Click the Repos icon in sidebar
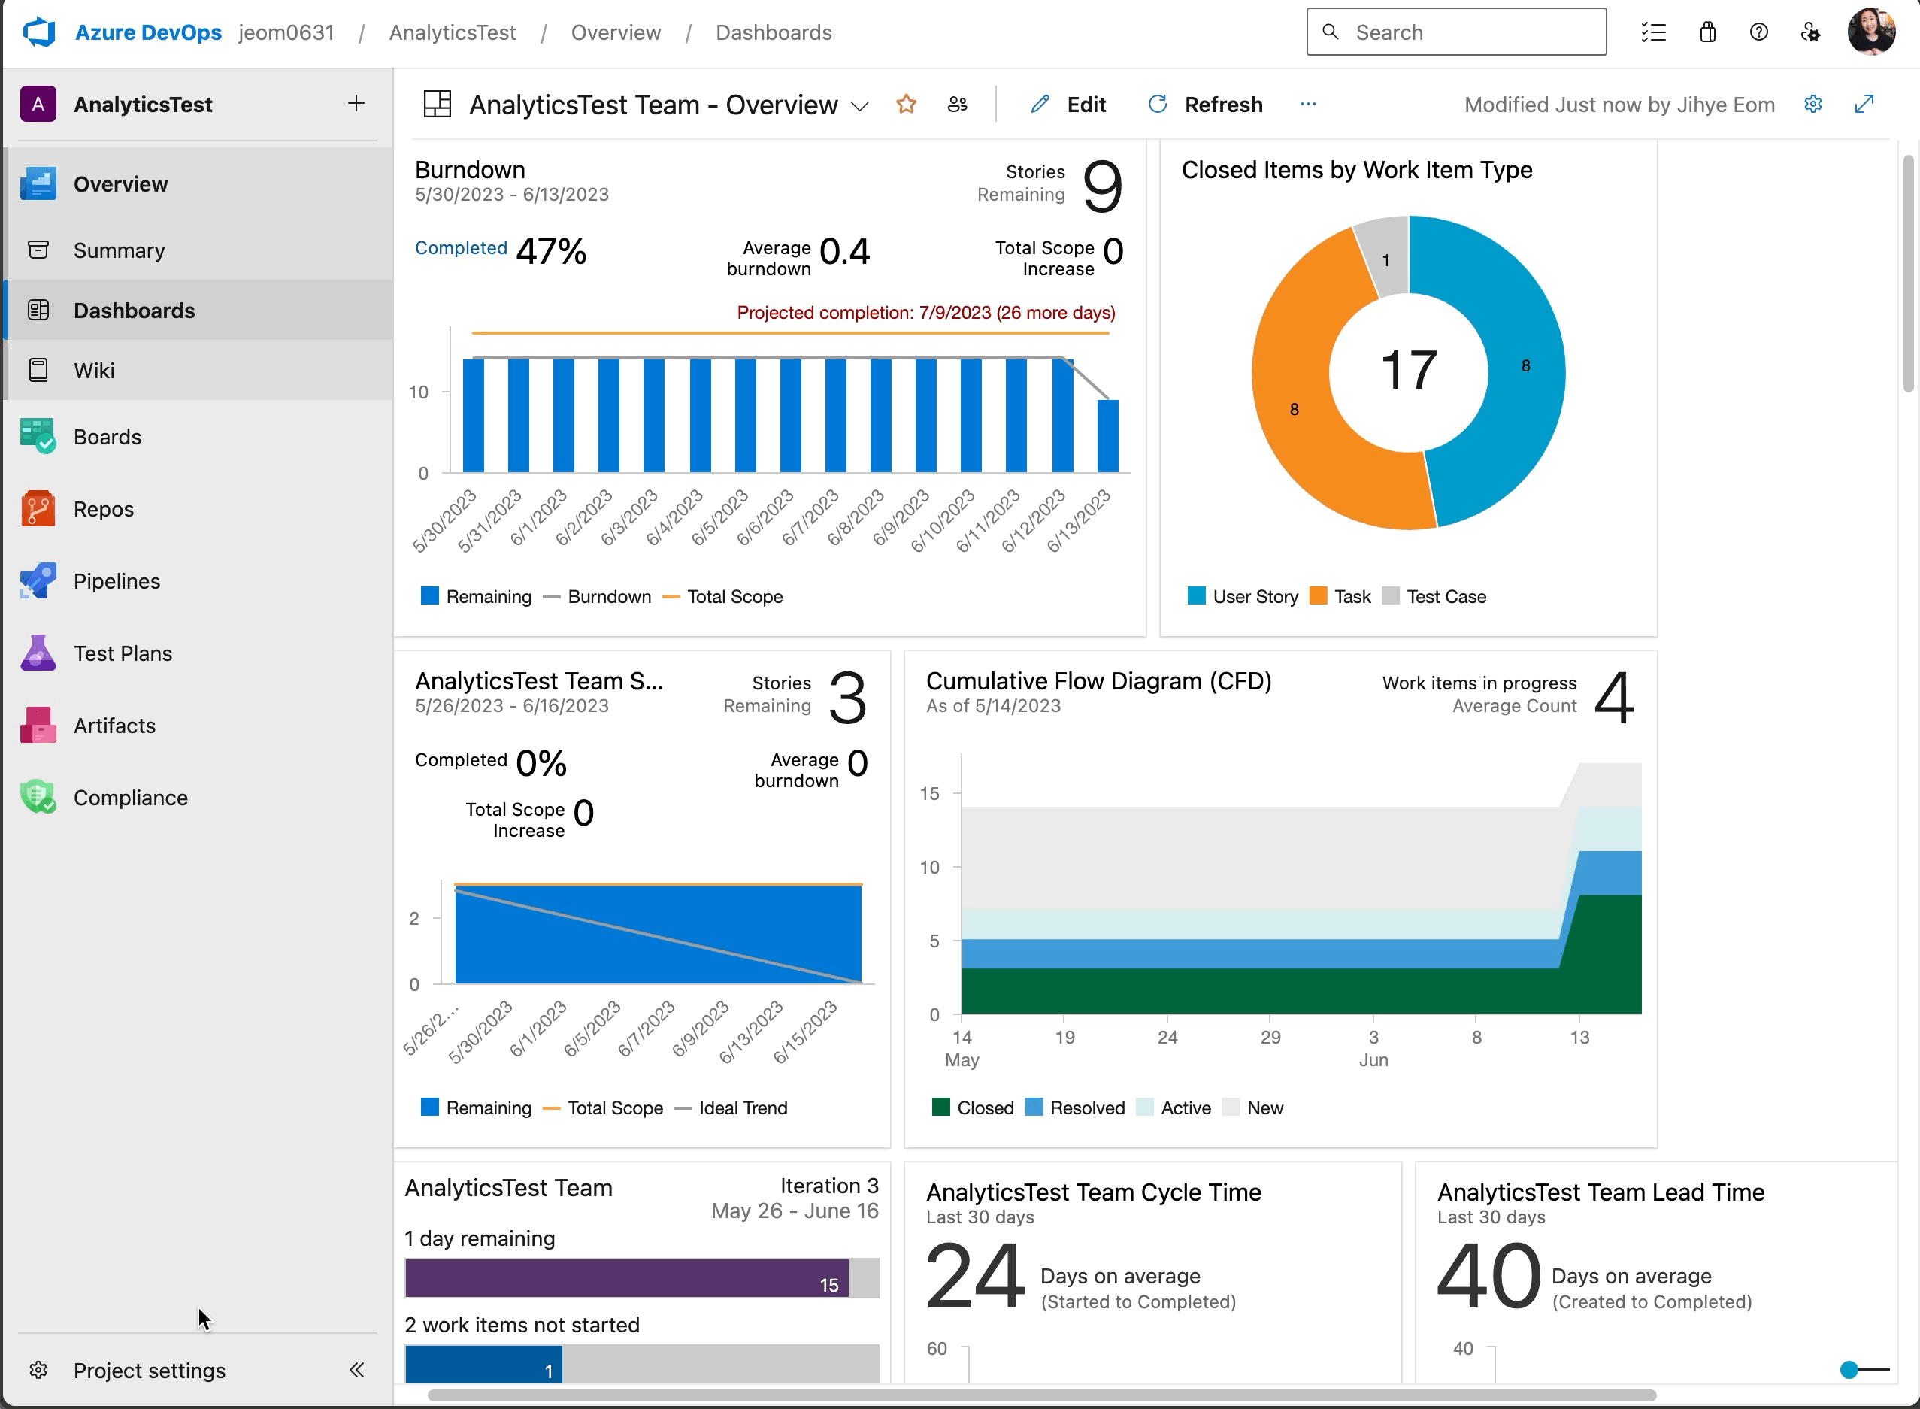Image resolution: width=1920 pixels, height=1409 pixels. 38,508
